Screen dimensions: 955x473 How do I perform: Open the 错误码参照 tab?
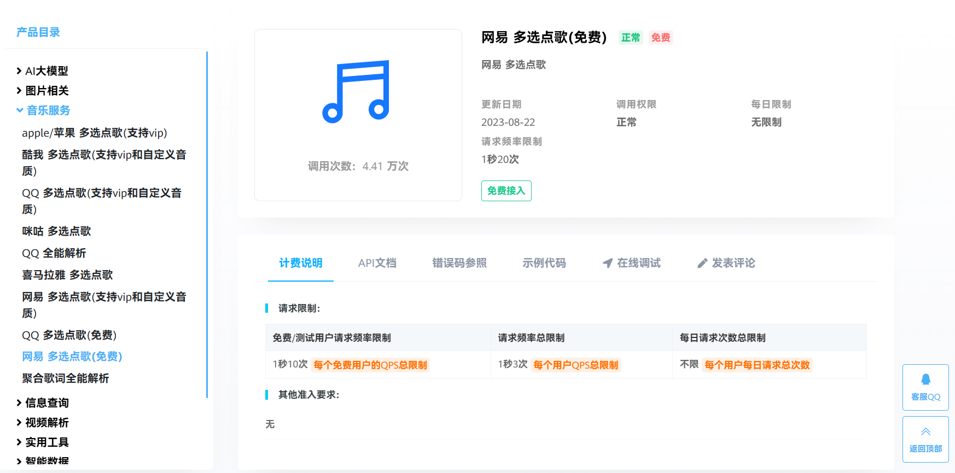coord(459,263)
